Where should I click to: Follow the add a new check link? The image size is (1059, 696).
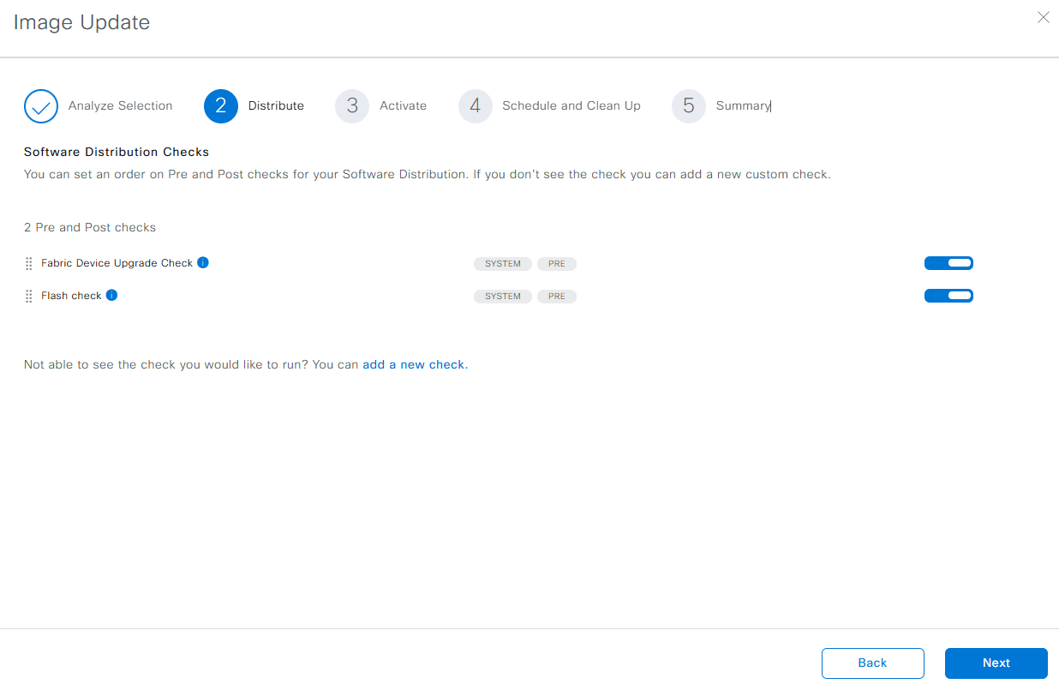[x=415, y=364]
